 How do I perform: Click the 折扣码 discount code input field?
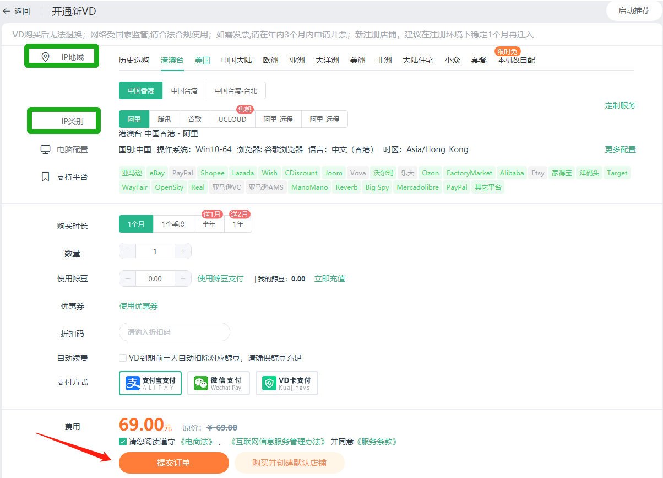[x=175, y=332]
